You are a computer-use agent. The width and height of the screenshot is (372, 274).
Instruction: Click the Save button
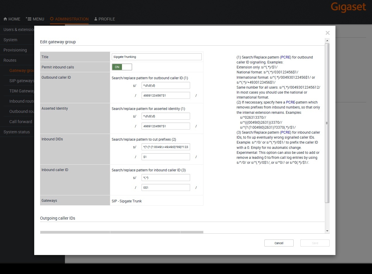(x=315, y=243)
